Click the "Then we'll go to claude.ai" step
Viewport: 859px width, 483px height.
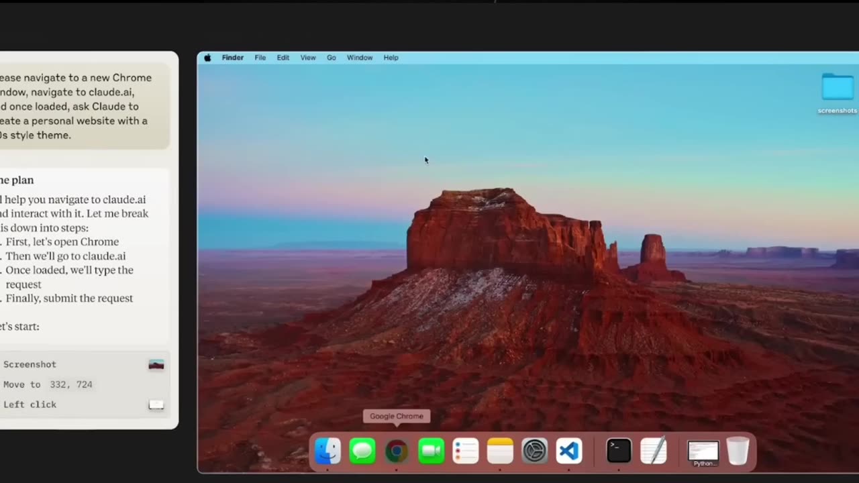(65, 256)
